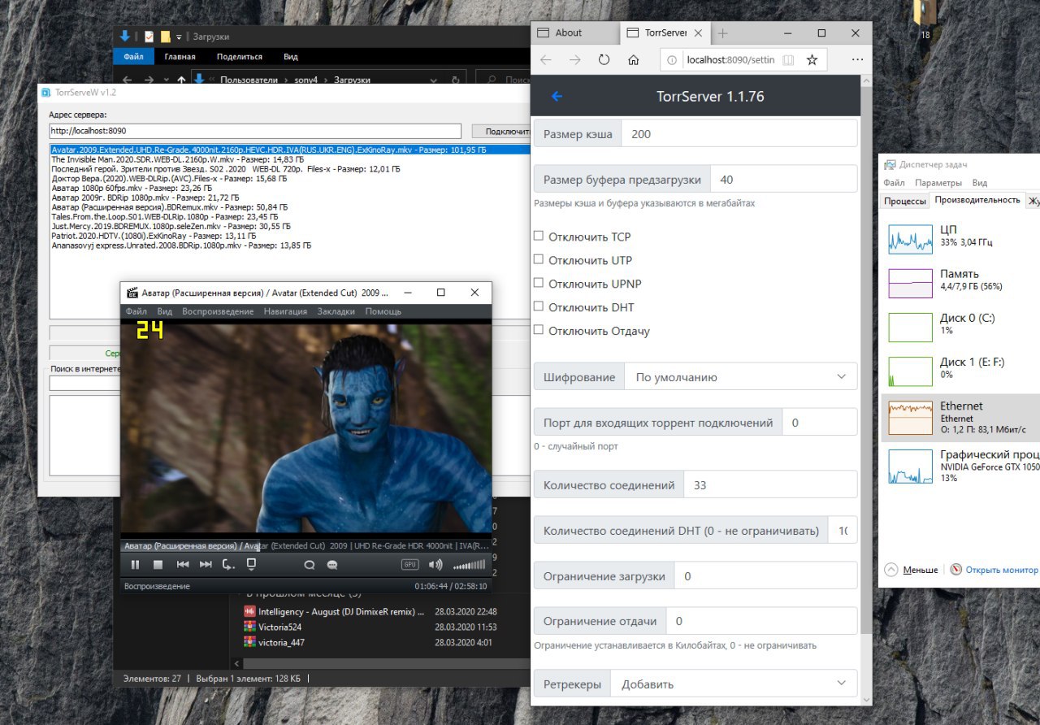Open the Поделиться ribbon tab in Explorer

pos(239,57)
